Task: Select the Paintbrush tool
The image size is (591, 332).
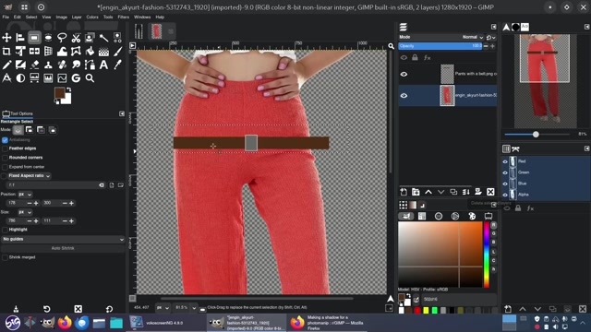Action: pyautogui.click(x=117, y=52)
